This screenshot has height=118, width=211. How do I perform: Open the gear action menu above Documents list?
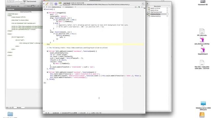tap(148, 4)
